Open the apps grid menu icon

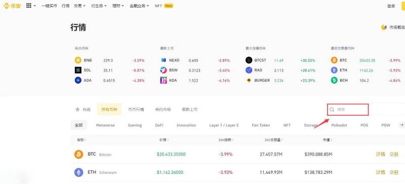[x=29, y=6]
